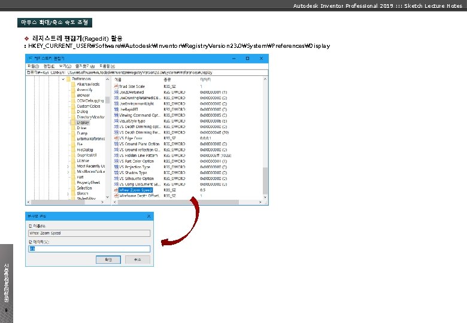This screenshot has width=467, height=323.
Task: Open the PropertySheet registry key
Action: 88,182
